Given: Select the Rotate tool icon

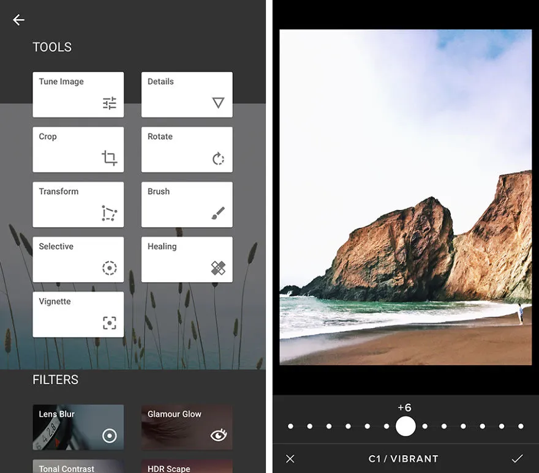Looking at the screenshot, I should click(218, 158).
